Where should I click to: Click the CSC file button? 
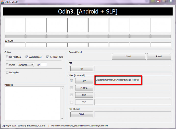pos(84,95)
